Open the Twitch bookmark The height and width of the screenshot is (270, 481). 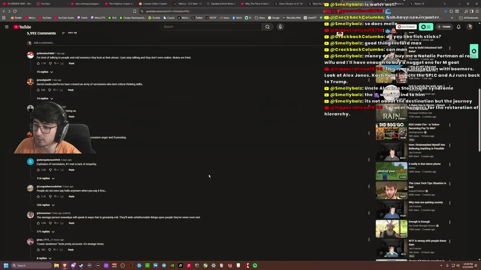[x=83, y=18]
